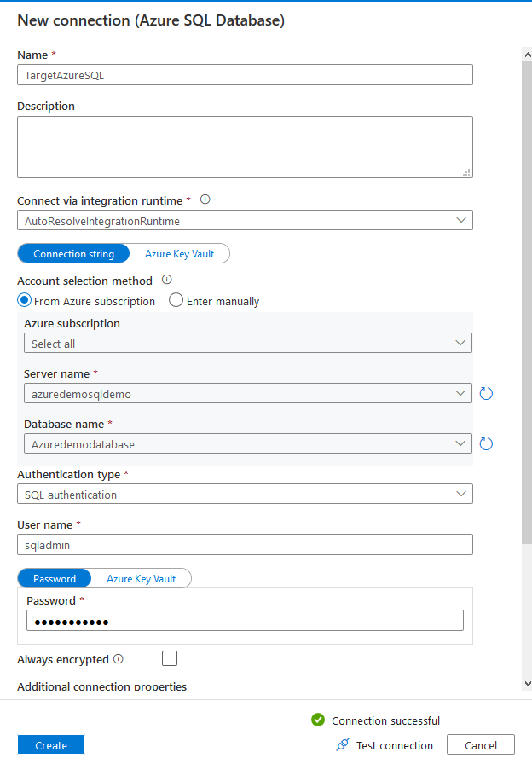
Task: Click the Test connection plug icon
Action: coord(343,744)
